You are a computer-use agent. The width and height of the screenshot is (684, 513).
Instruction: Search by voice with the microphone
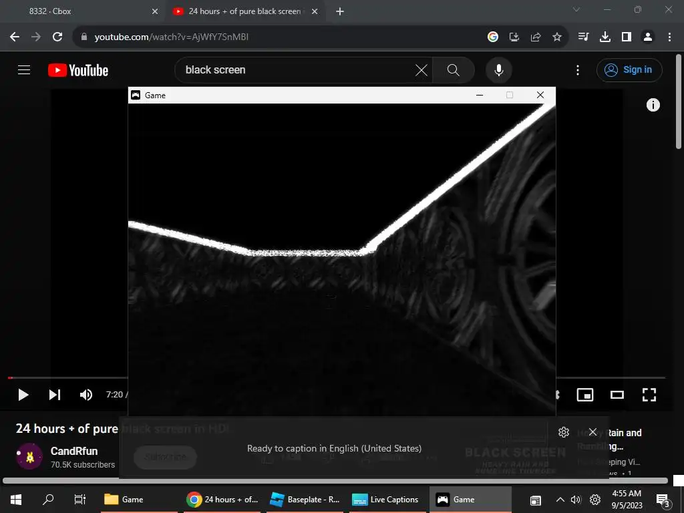coord(498,69)
